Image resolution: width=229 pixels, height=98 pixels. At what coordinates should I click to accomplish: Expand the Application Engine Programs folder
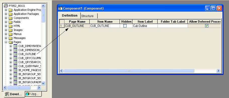pyautogui.click(x=6, y=10)
